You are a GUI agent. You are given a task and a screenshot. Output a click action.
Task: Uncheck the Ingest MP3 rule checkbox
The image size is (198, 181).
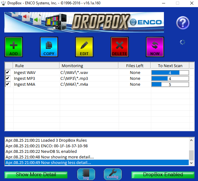pyautogui.click(x=7, y=78)
